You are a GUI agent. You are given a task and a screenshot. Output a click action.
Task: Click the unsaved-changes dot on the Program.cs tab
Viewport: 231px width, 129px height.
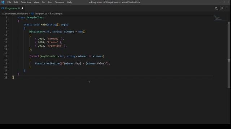click(22, 8)
